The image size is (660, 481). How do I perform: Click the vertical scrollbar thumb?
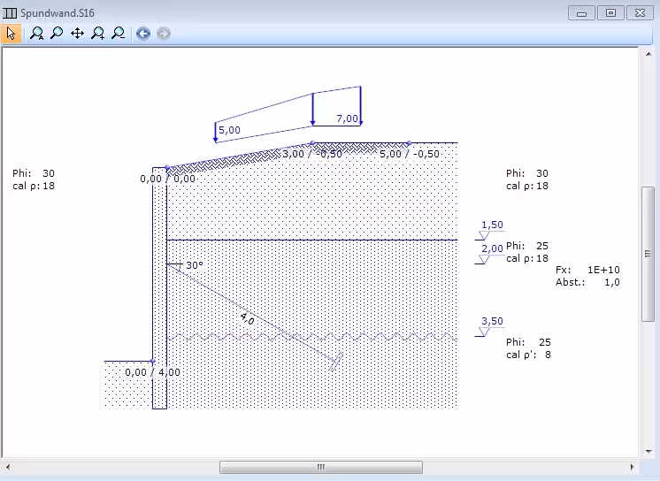point(648,254)
